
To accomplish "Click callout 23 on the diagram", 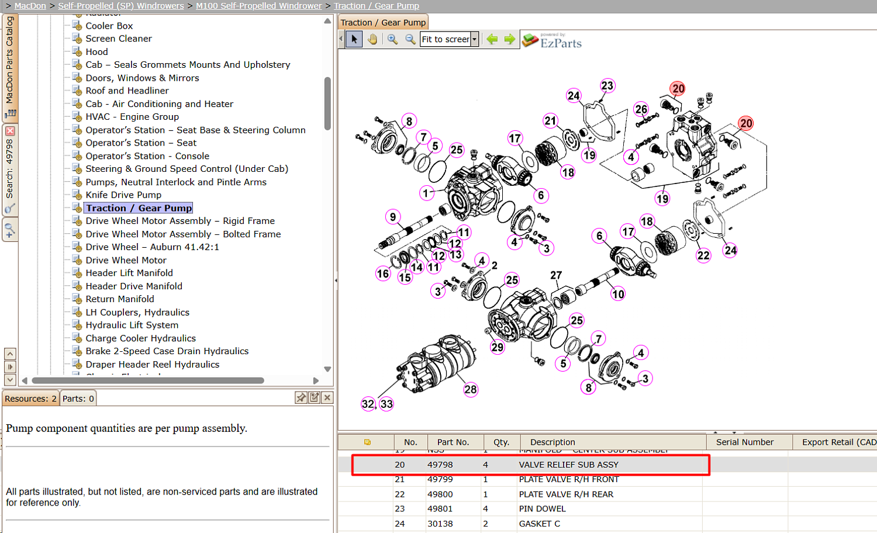I will (607, 86).
